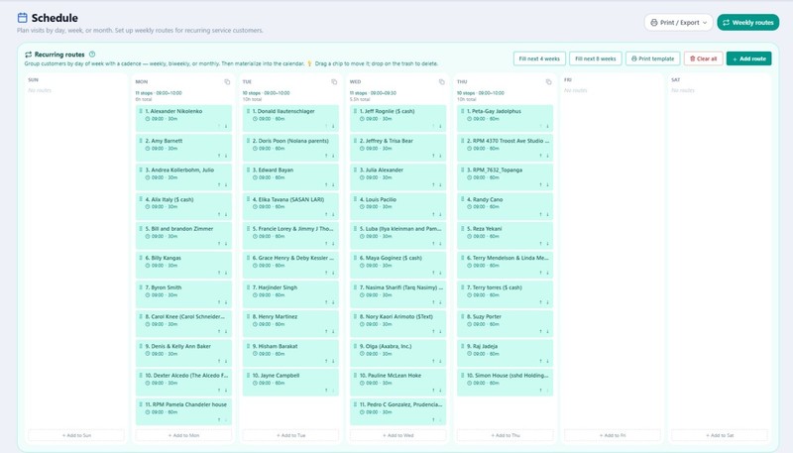The height and width of the screenshot is (453, 793).
Task: Select the Dexter Alcedo stop
Action: (183, 383)
